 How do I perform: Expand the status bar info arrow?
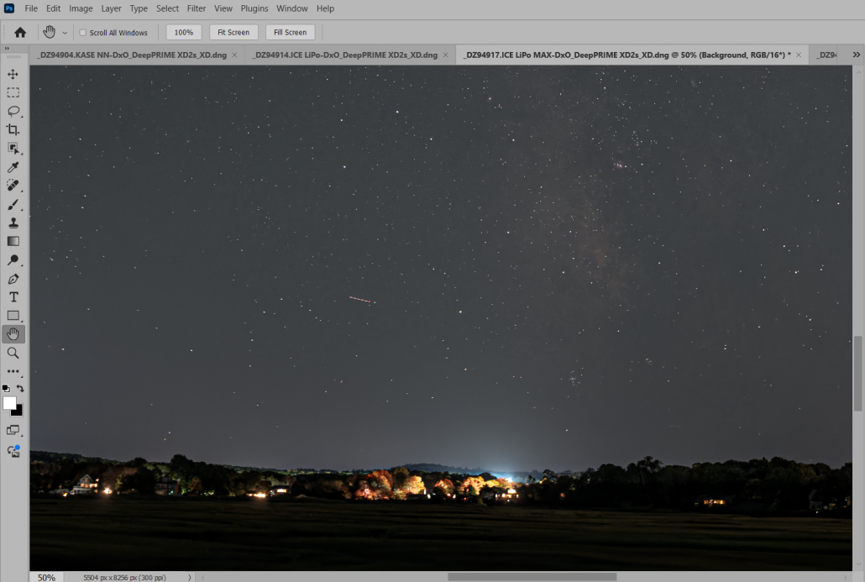coord(190,577)
